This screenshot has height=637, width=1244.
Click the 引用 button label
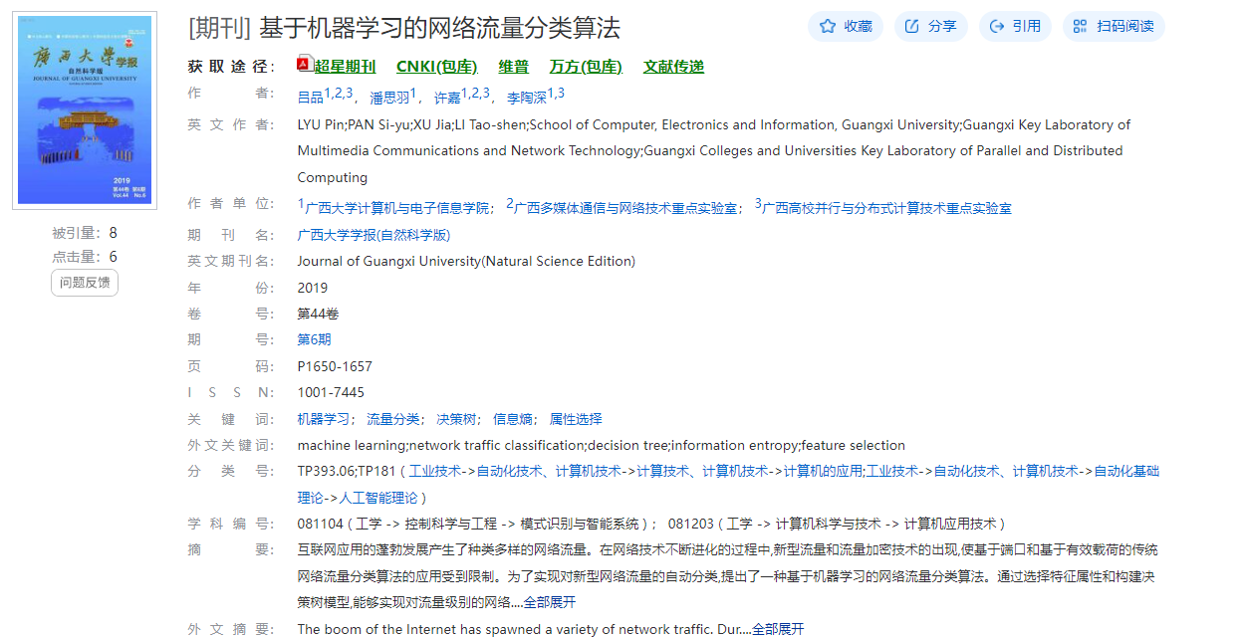[x=1027, y=27]
